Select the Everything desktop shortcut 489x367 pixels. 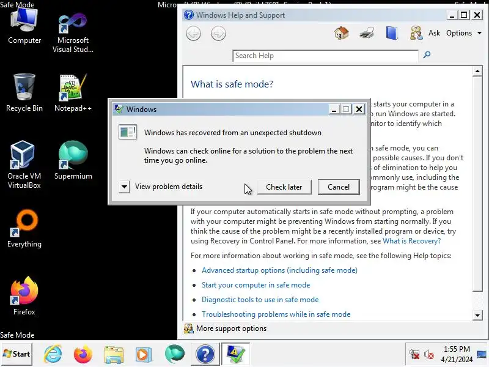[24, 229]
